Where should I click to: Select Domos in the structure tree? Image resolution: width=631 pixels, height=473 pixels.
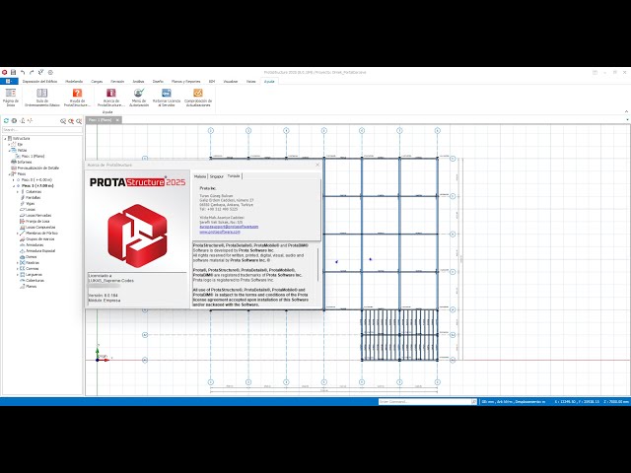point(32,256)
